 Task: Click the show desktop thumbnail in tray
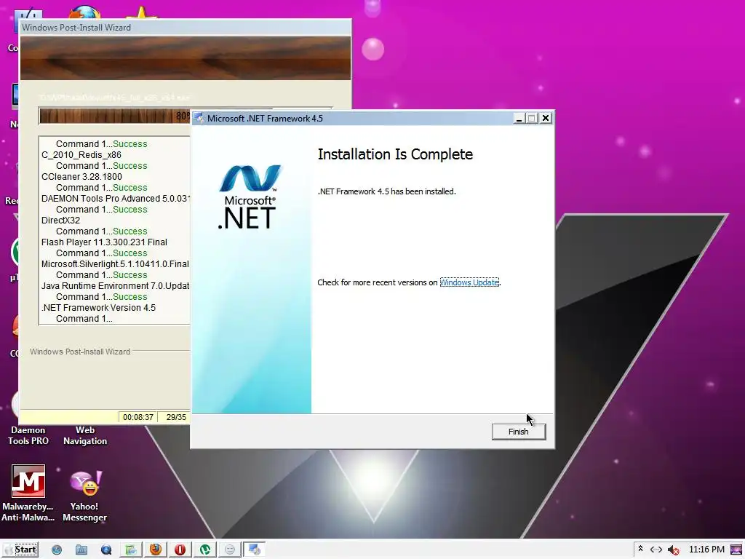click(x=736, y=550)
